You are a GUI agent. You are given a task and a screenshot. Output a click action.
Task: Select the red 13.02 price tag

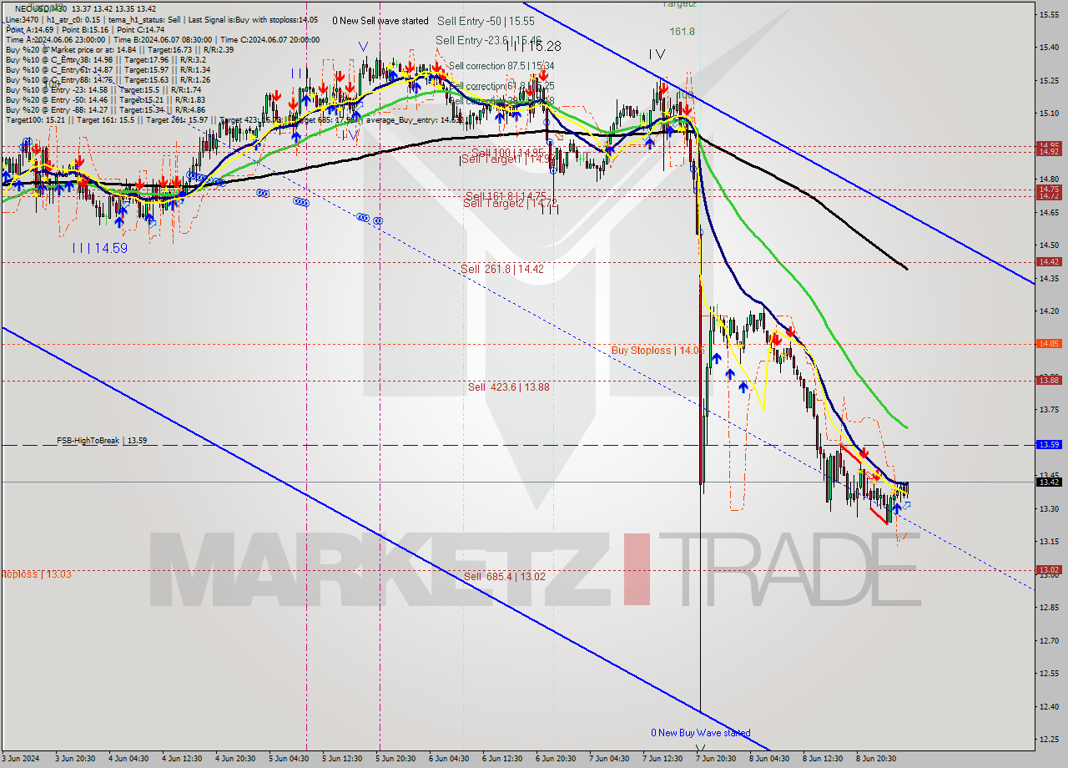[1049, 569]
